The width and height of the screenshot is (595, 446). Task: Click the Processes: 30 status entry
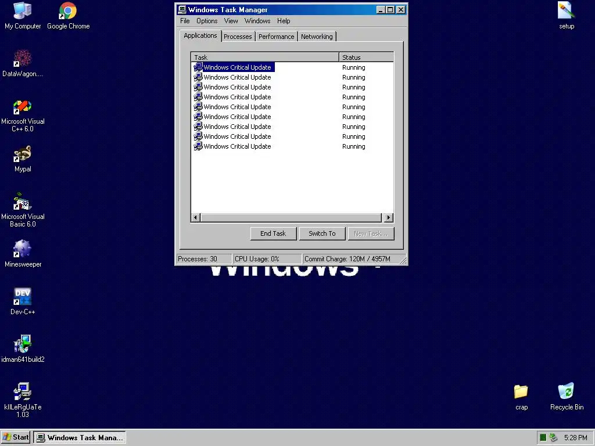pyautogui.click(x=204, y=259)
